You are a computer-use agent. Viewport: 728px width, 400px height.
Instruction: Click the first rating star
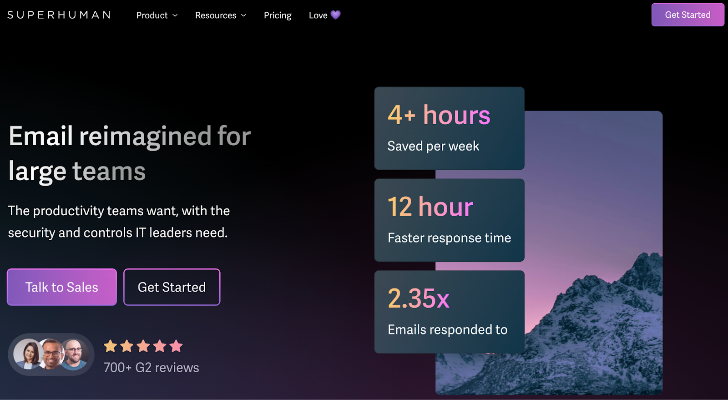pos(111,346)
